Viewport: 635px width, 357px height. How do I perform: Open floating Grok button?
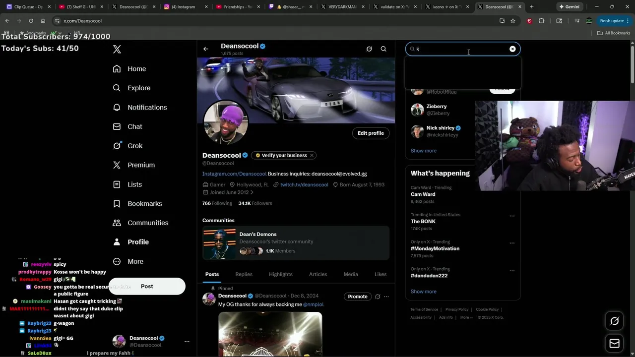(x=614, y=321)
